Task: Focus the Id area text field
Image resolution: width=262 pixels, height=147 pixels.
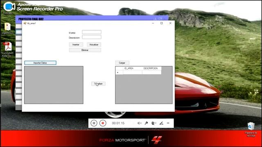Action: 92,32
